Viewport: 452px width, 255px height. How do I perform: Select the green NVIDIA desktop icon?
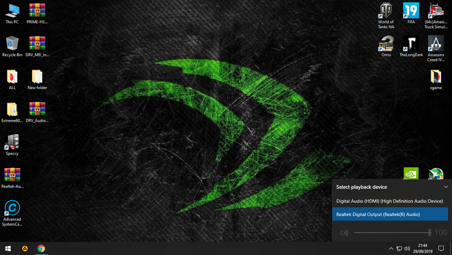coord(411,173)
